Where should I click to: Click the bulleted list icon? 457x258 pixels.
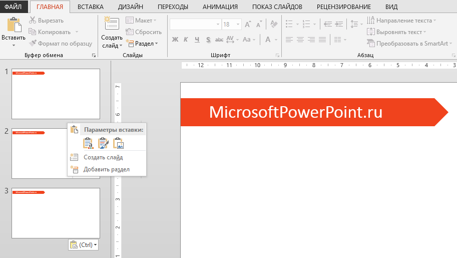tap(289, 24)
